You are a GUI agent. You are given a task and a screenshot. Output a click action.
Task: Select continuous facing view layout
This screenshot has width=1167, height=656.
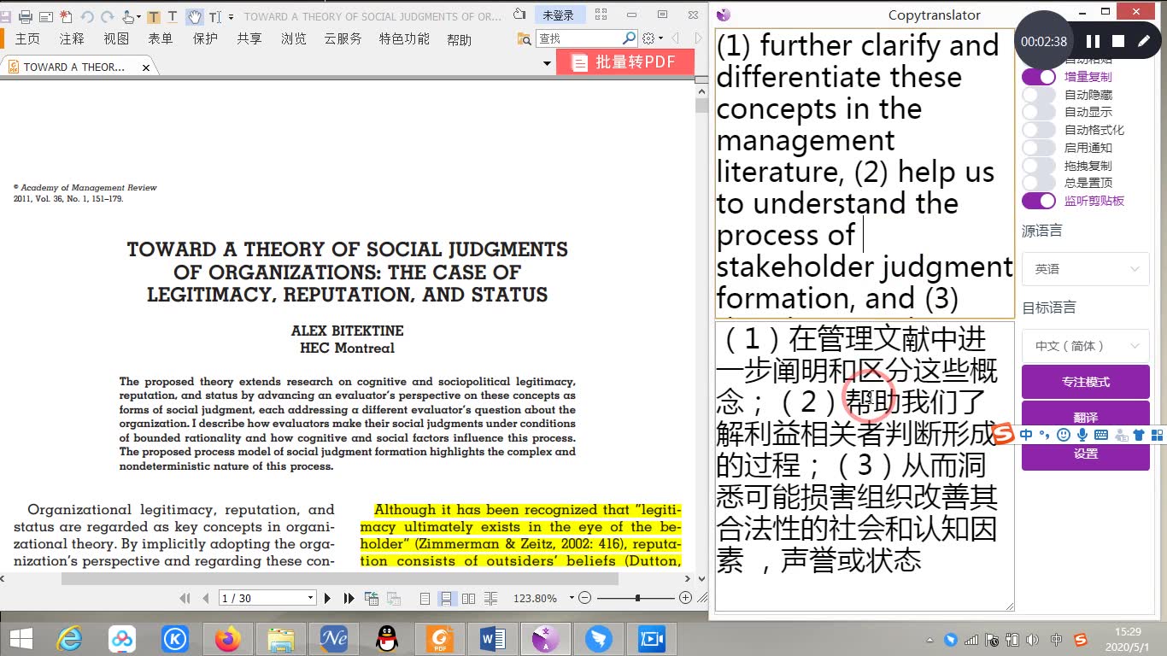[x=490, y=598]
